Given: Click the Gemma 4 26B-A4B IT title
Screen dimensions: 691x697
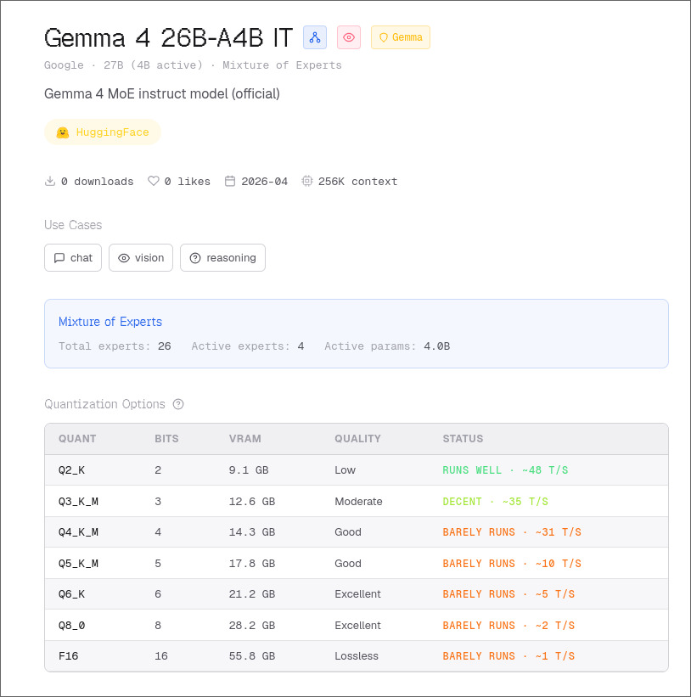Looking at the screenshot, I should [168, 38].
